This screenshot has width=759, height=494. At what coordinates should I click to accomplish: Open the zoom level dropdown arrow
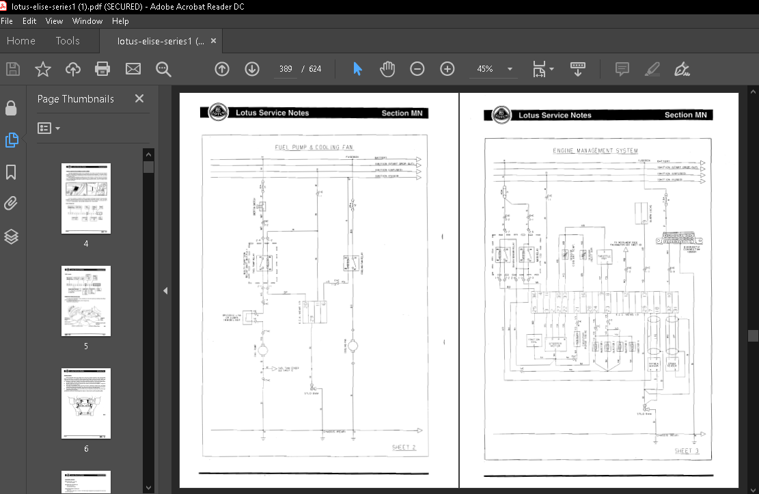pyautogui.click(x=510, y=69)
